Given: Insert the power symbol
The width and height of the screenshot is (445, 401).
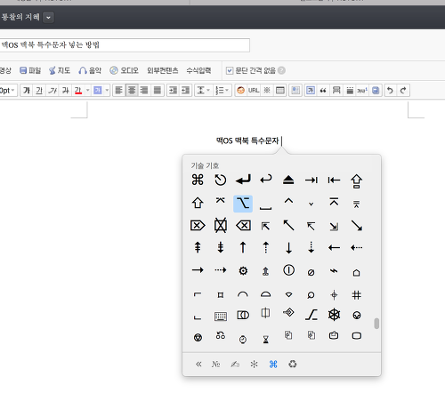Looking at the screenshot, I should (288, 270).
